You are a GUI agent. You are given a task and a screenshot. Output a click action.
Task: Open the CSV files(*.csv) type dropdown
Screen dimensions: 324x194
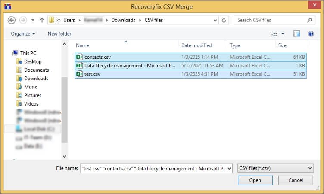pyautogui.click(x=275, y=168)
